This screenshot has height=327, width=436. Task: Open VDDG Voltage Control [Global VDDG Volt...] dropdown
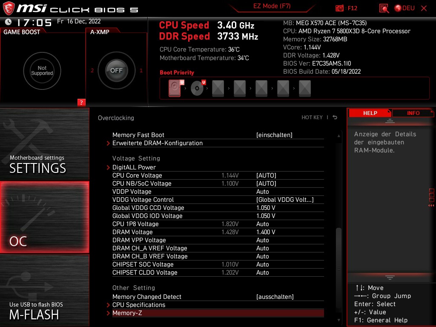(285, 200)
